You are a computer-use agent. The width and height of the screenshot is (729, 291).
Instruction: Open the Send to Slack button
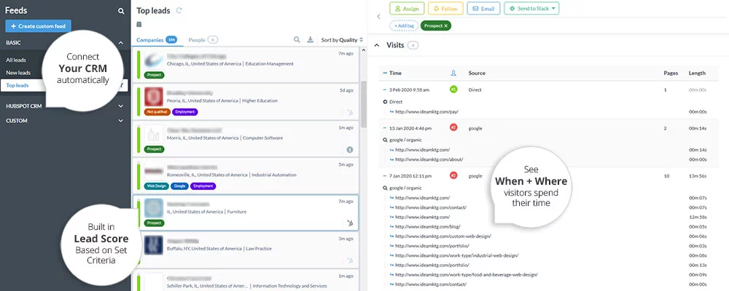534,9
